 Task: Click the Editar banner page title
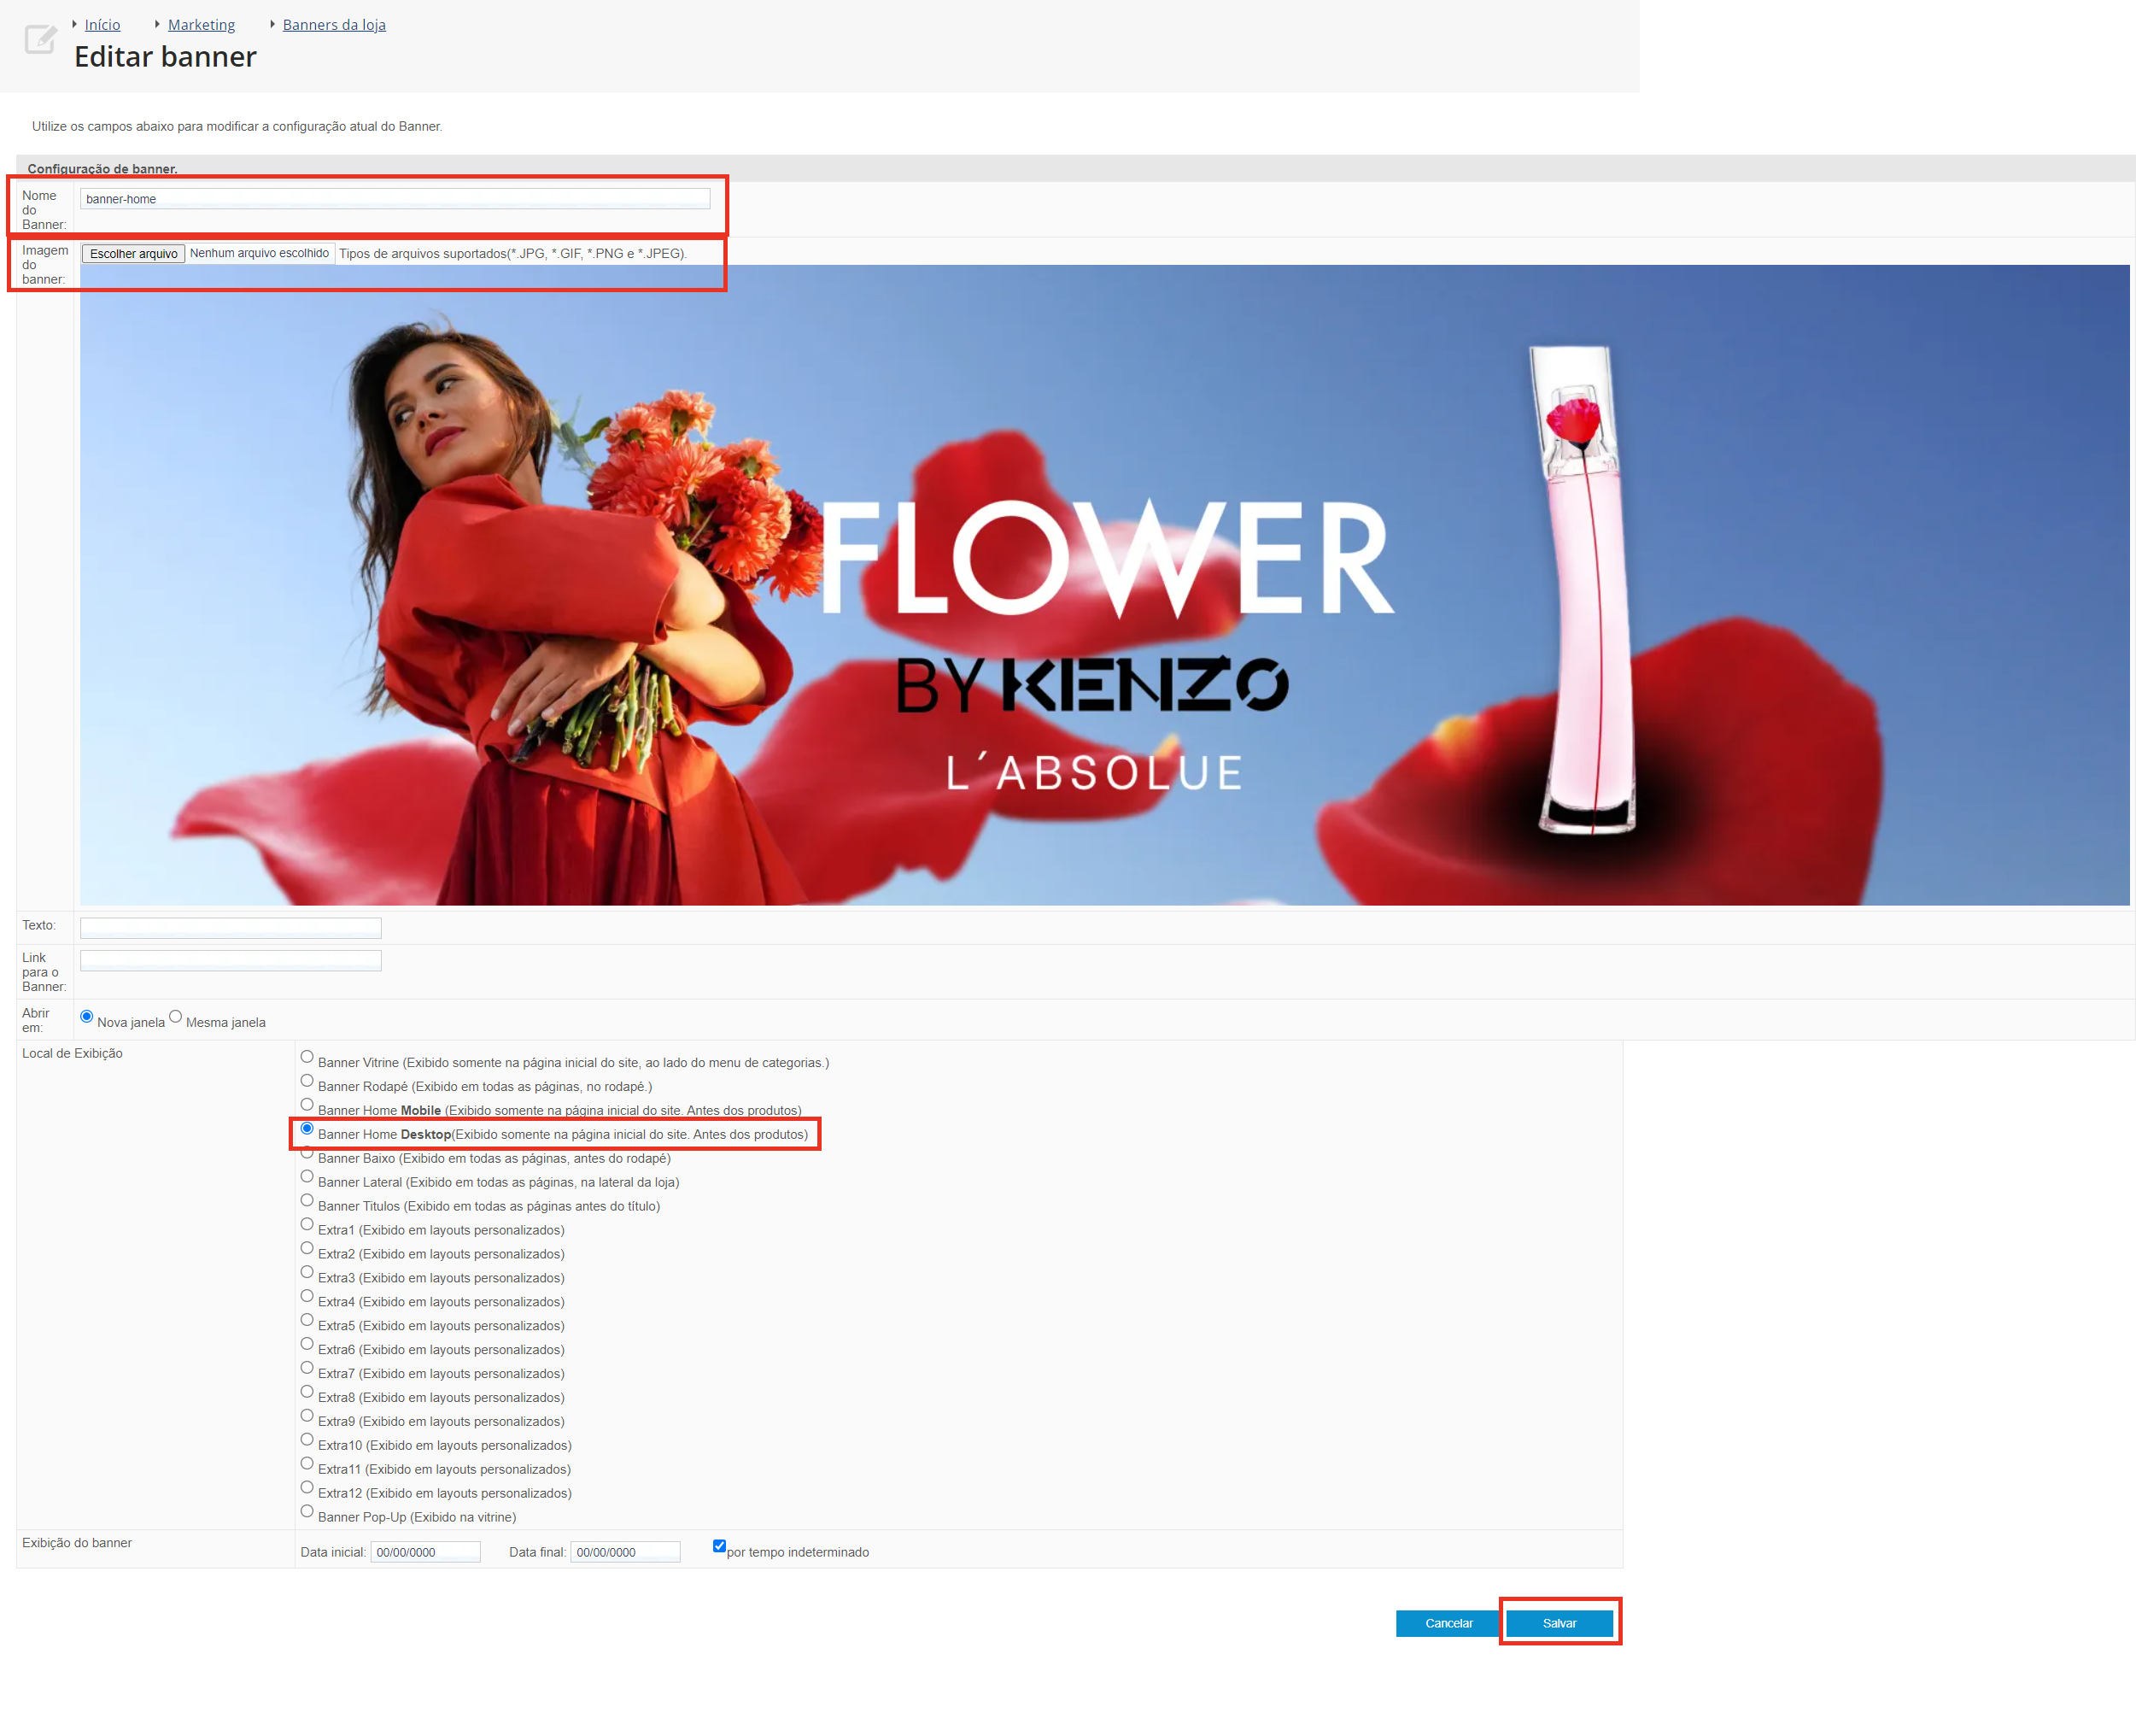(x=165, y=57)
